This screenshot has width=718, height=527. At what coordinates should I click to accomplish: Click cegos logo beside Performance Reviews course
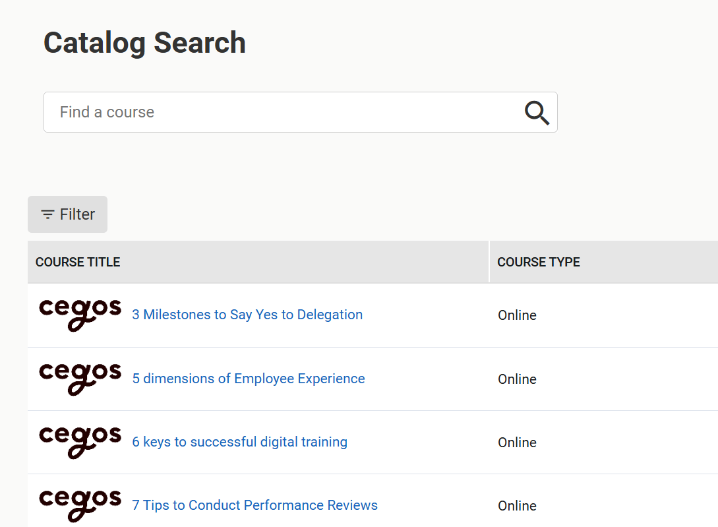pyautogui.click(x=80, y=505)
